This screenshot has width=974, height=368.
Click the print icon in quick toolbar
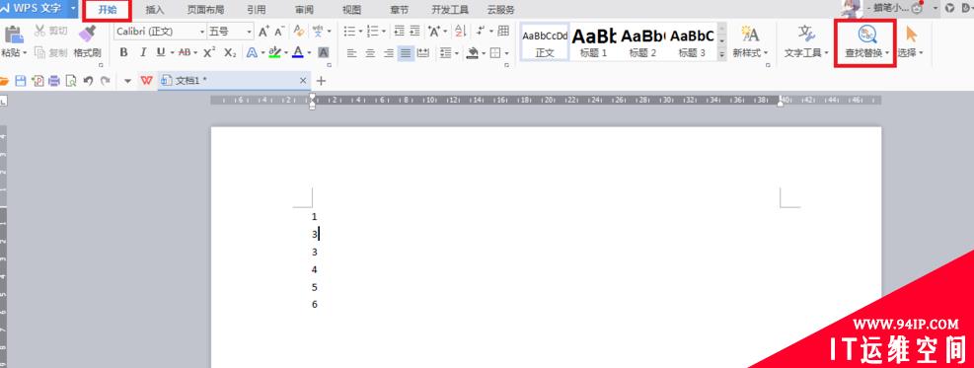coord(54,81)
